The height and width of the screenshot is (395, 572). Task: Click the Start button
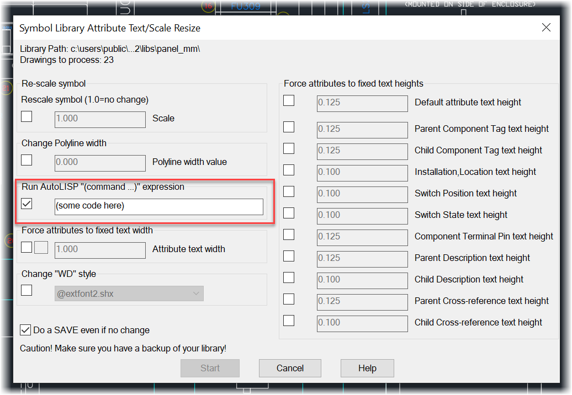(x=210, y=368)
